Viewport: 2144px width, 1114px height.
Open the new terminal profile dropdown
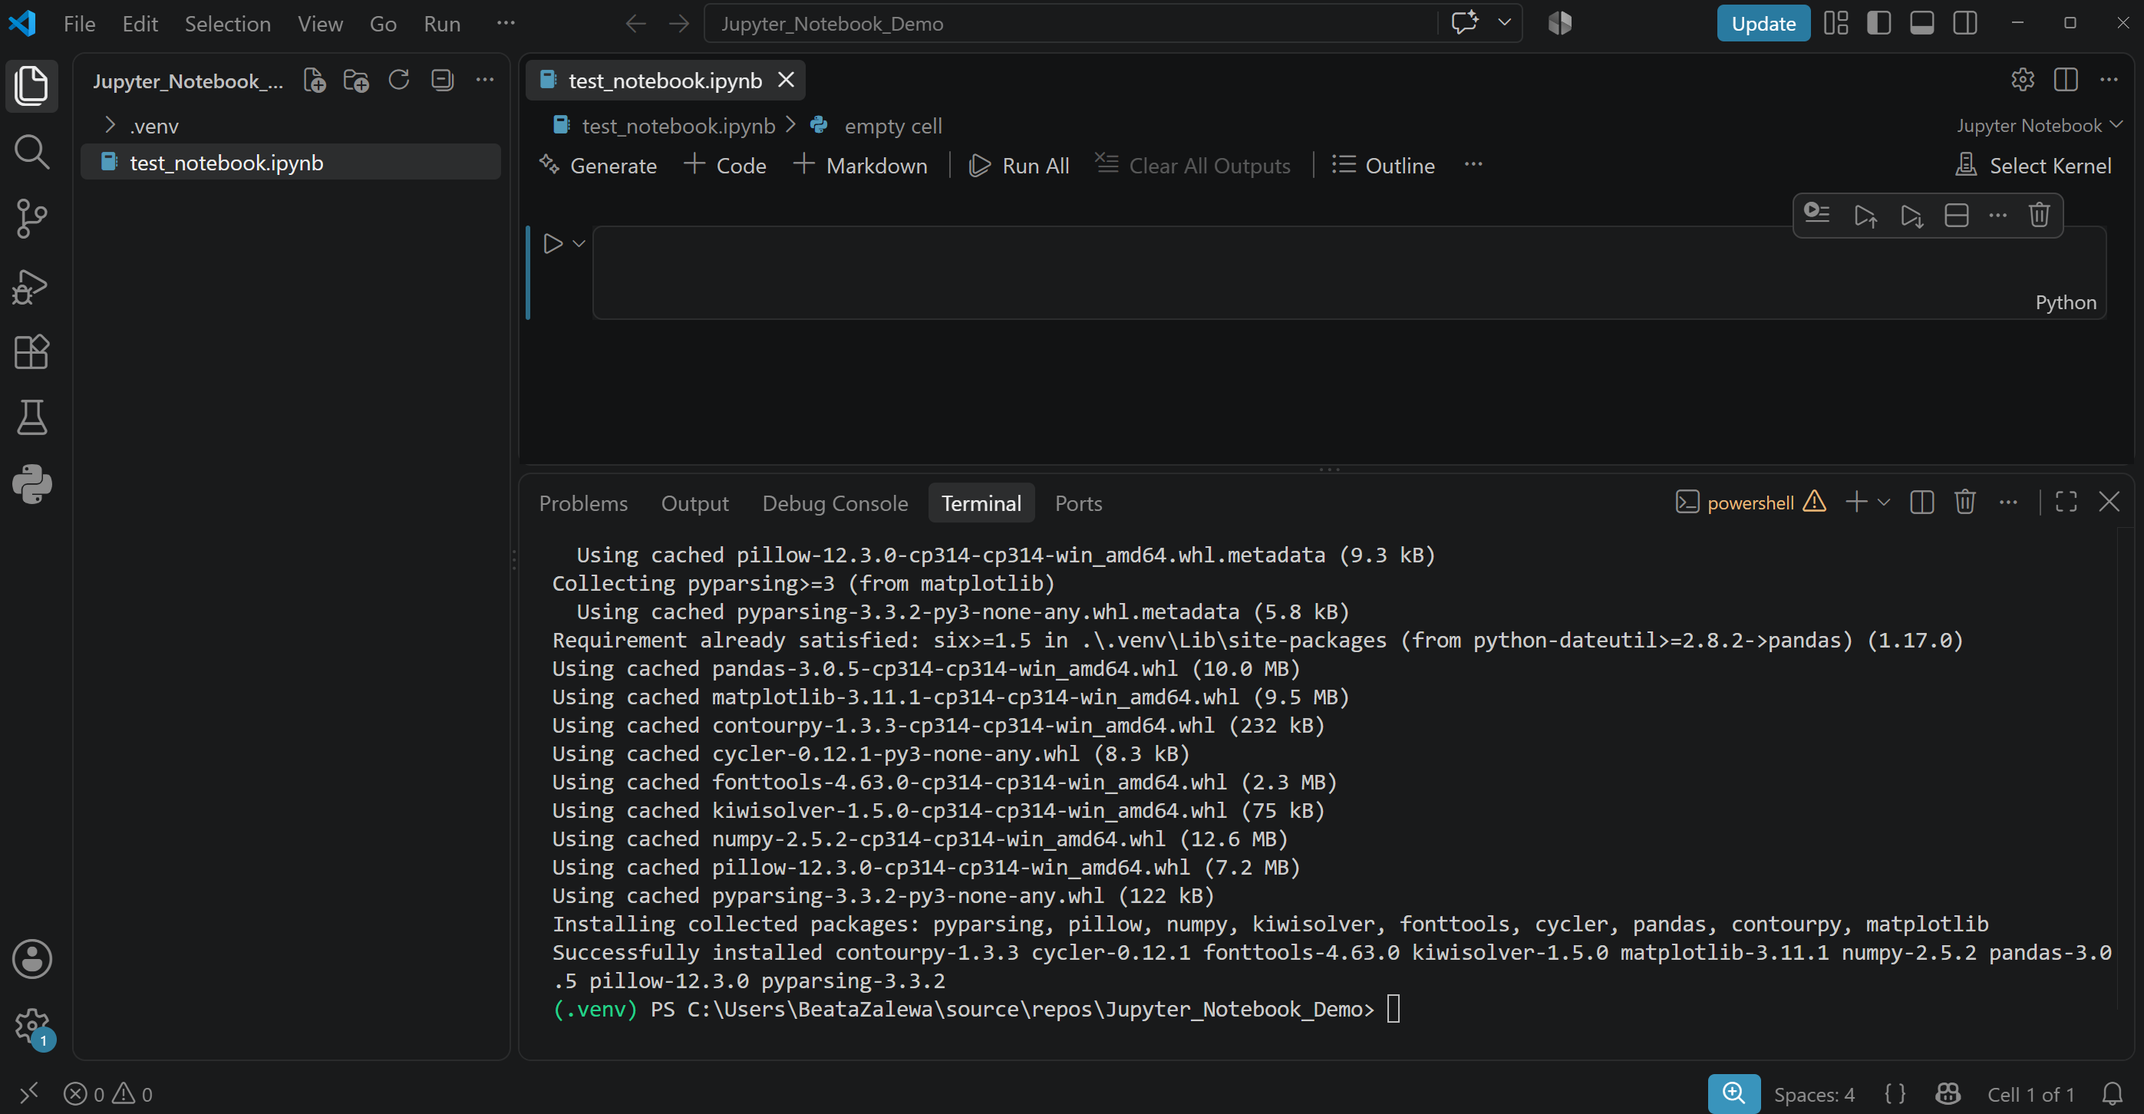[1885, 502]
